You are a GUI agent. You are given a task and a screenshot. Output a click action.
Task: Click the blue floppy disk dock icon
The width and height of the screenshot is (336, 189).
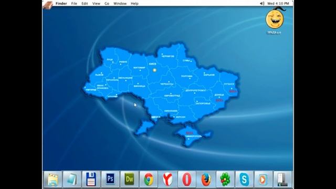(x=91, y=179)
